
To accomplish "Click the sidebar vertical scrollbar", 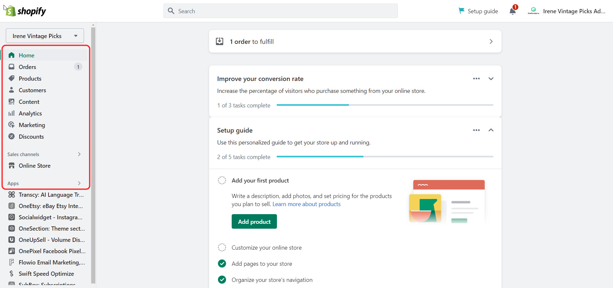I will coord(93,155).
